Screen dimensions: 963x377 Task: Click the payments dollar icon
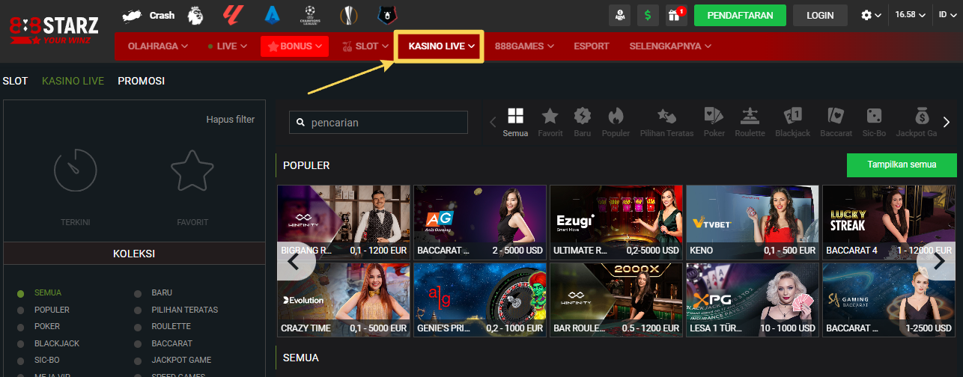[x=648, y=15]
